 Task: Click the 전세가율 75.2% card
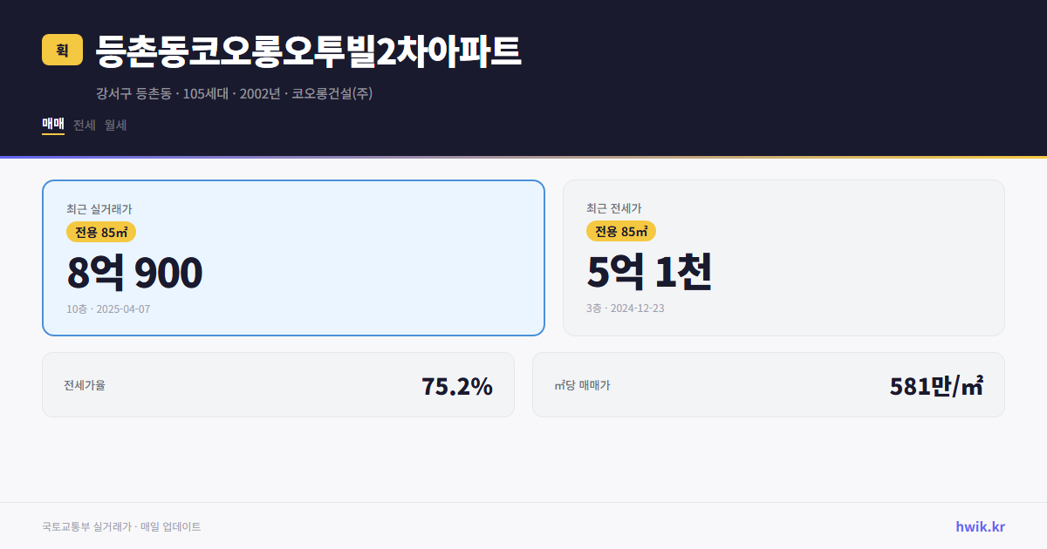coord(278,384)
